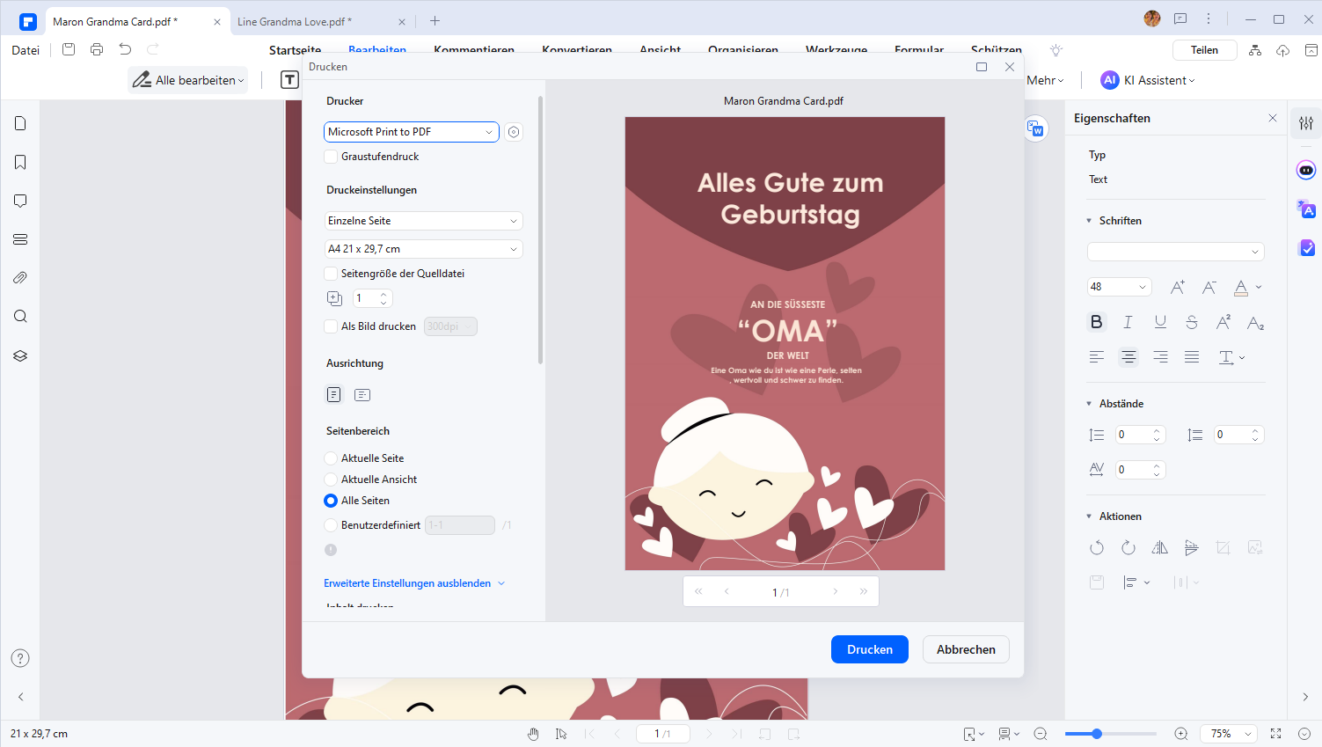This screenshot has width=1322, height=747.
Task: Click the text color picker icon
Action: pos(1241,287)
